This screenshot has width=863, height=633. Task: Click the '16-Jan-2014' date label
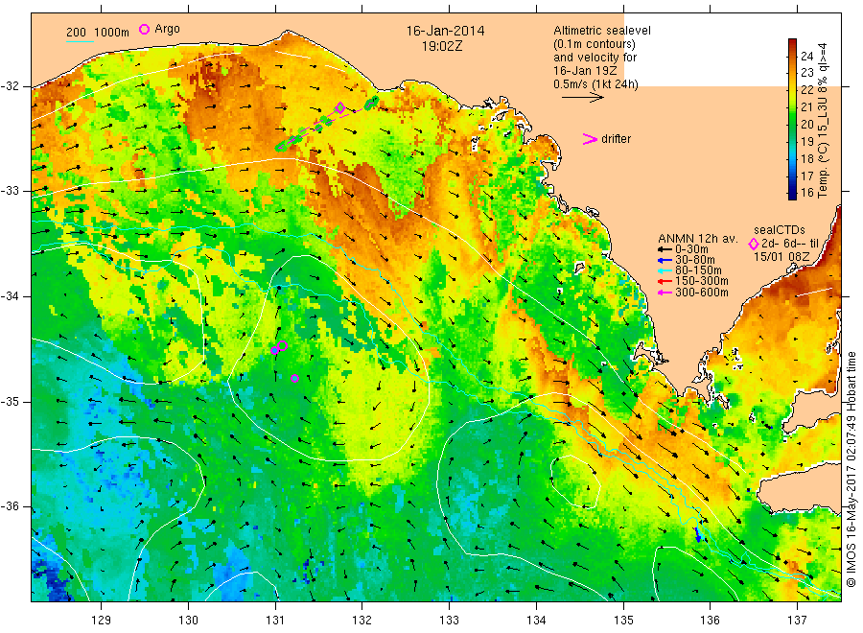click(x=445, y=31)
